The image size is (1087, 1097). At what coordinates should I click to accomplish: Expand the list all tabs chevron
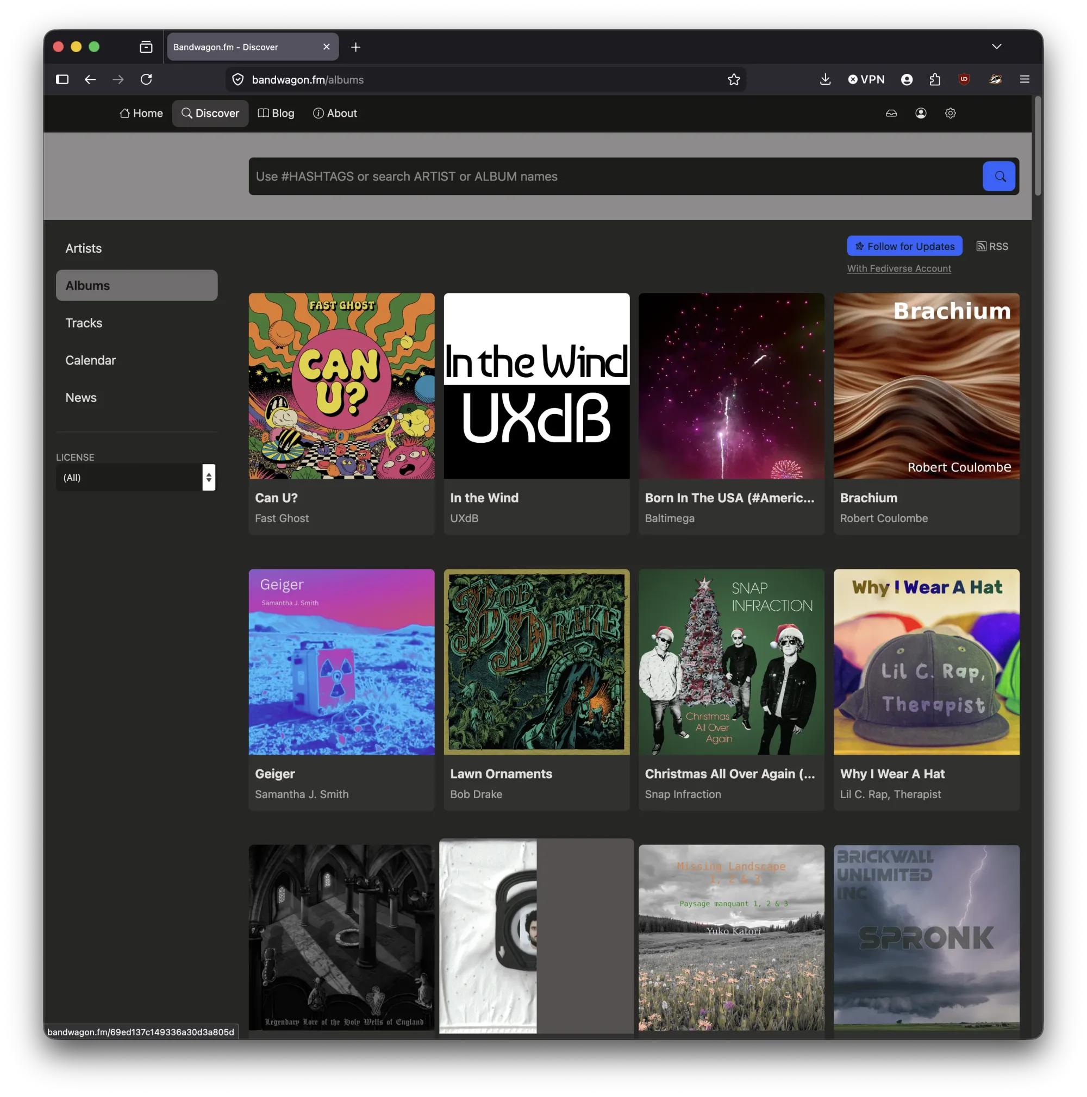(997, 47)
